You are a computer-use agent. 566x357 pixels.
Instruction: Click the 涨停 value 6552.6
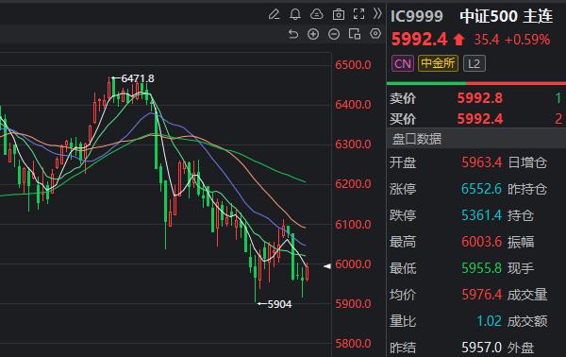(x=481, y=189)
